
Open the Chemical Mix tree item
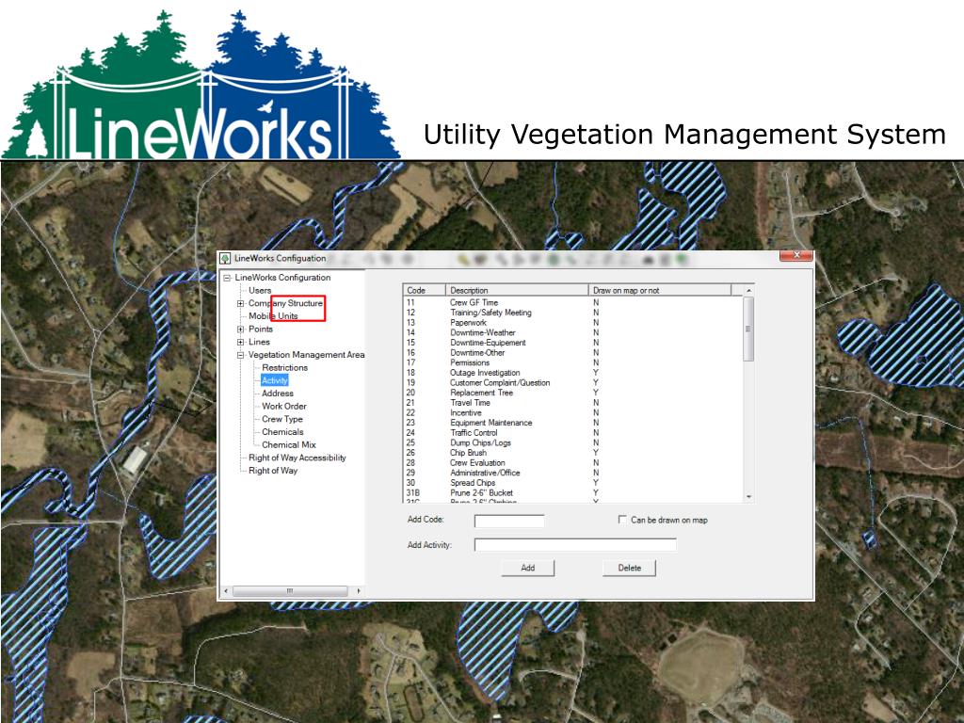[288, 445]
